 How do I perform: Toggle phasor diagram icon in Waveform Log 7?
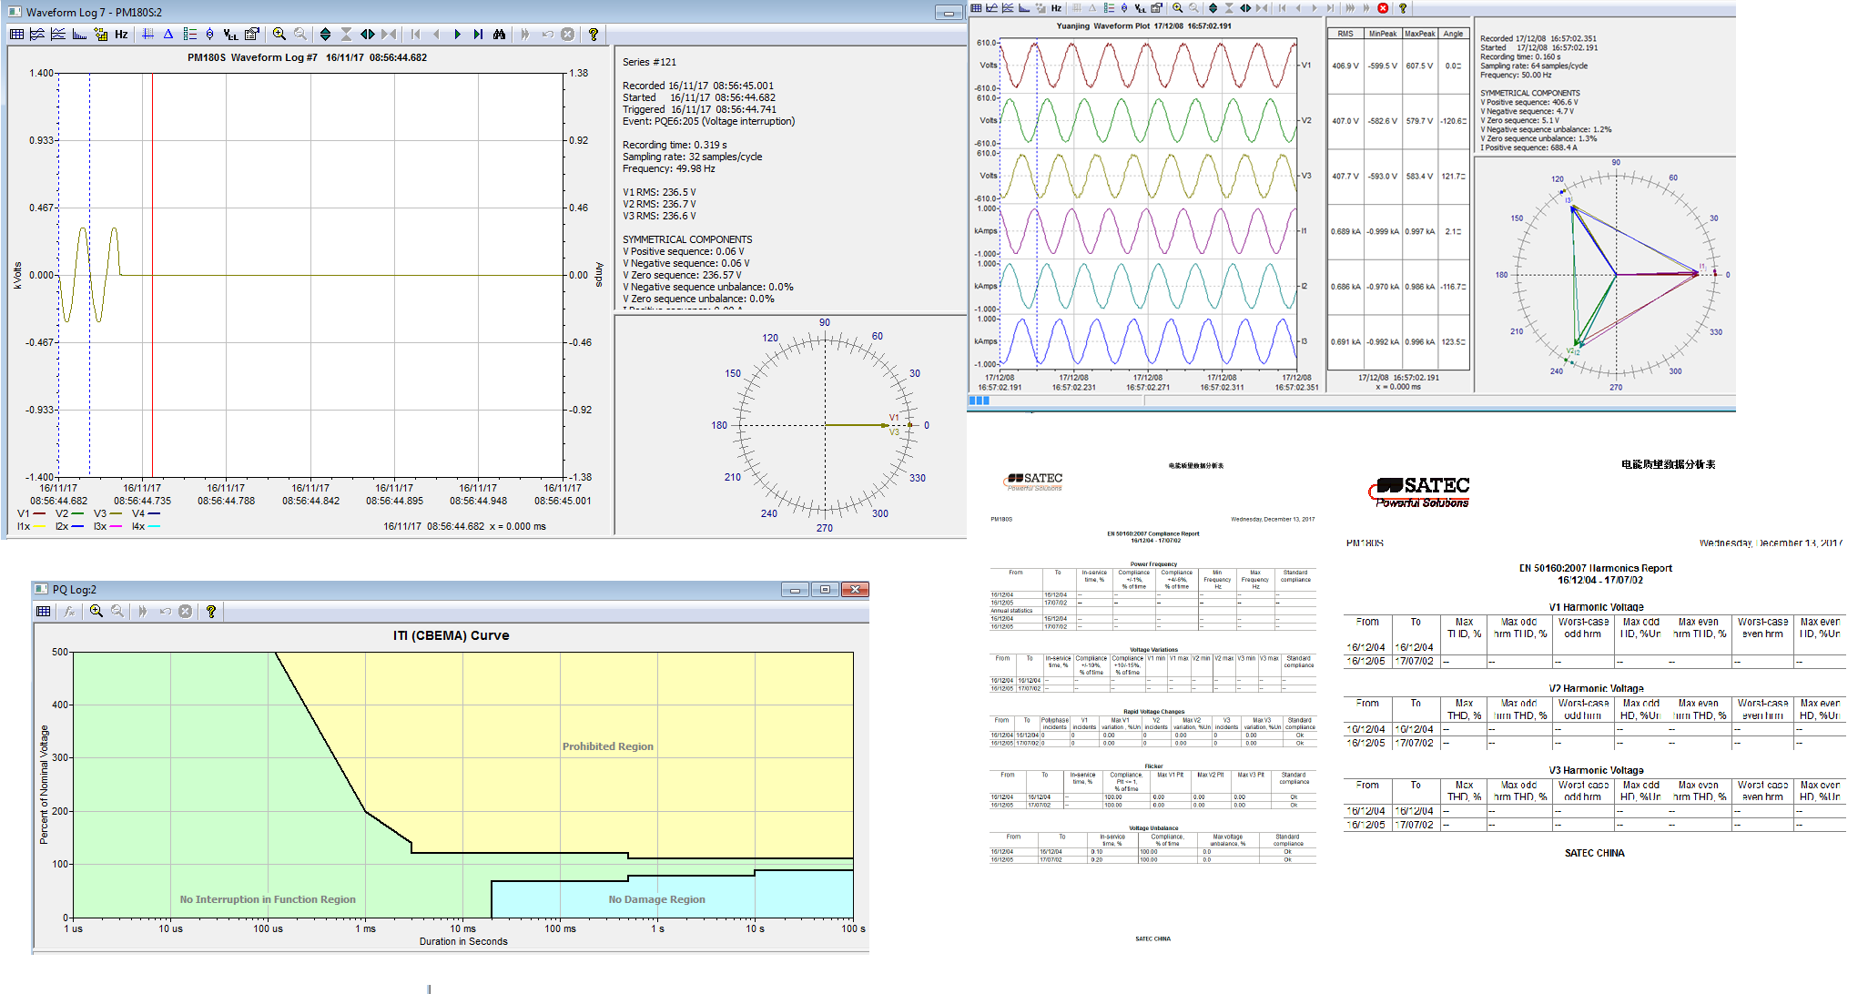(210, 35)
